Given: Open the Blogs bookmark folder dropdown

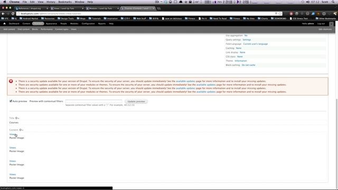Looking at the screenshot, I should 81,18.
